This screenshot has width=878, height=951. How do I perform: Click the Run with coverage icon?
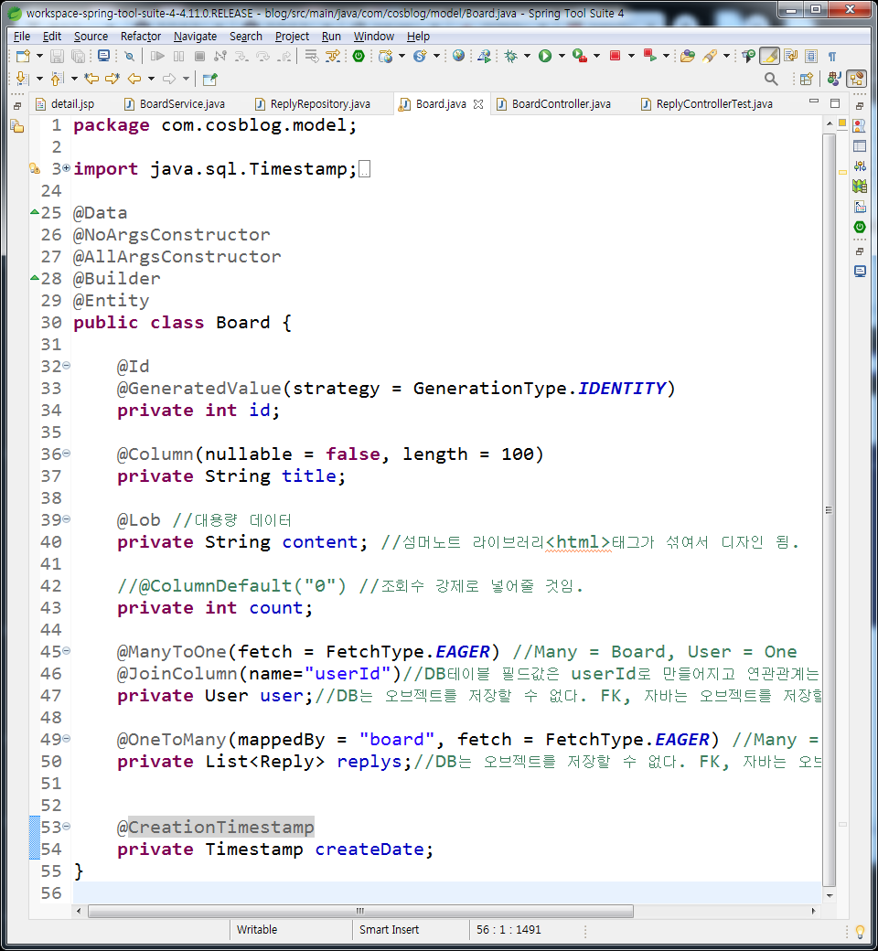click(x=580, y=57)
